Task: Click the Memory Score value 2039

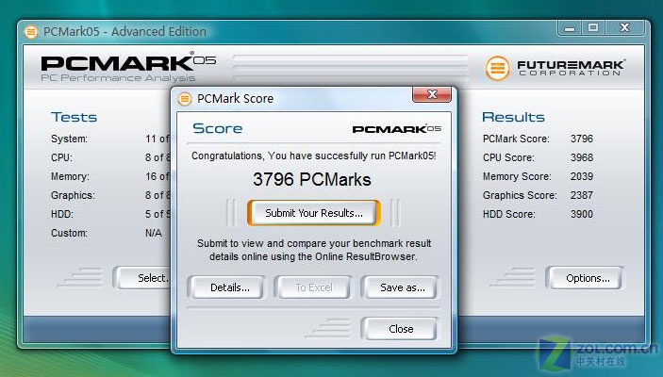Action: 582,176
